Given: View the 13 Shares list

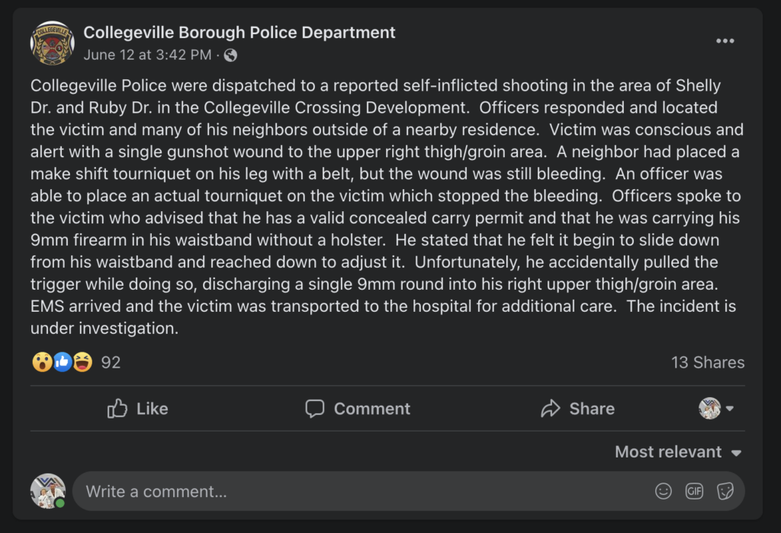Looking at the screenshot, I should 707,363.
